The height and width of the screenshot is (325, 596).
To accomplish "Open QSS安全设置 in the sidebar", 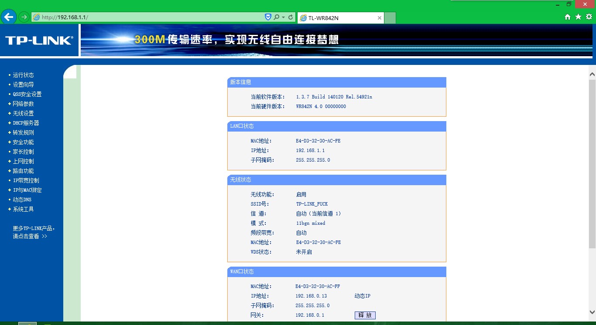I will [x=27, y=94].
